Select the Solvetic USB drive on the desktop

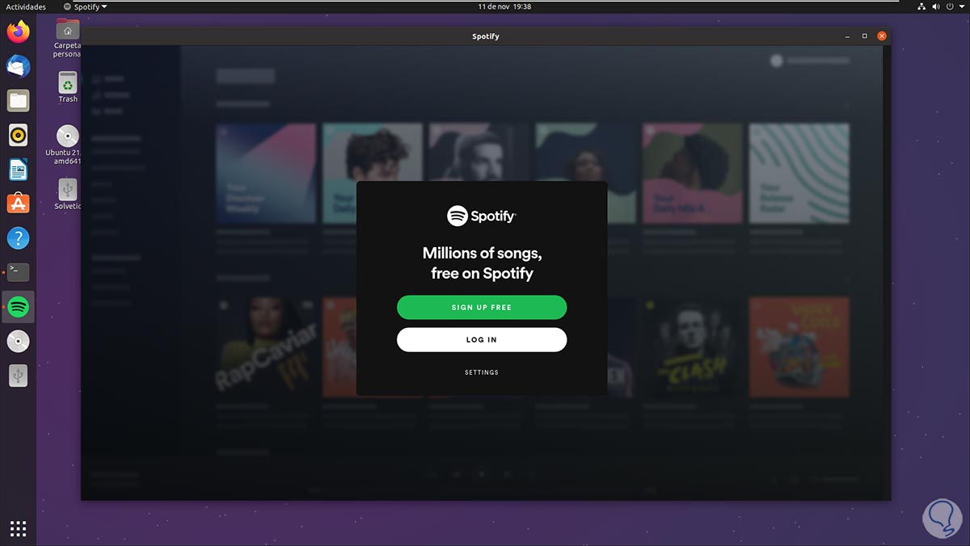click(x=68, y=195)
